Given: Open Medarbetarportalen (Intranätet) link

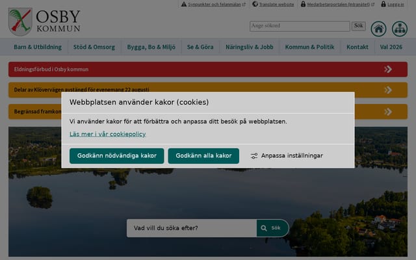Looking at the screenshot, I should 339,5.
